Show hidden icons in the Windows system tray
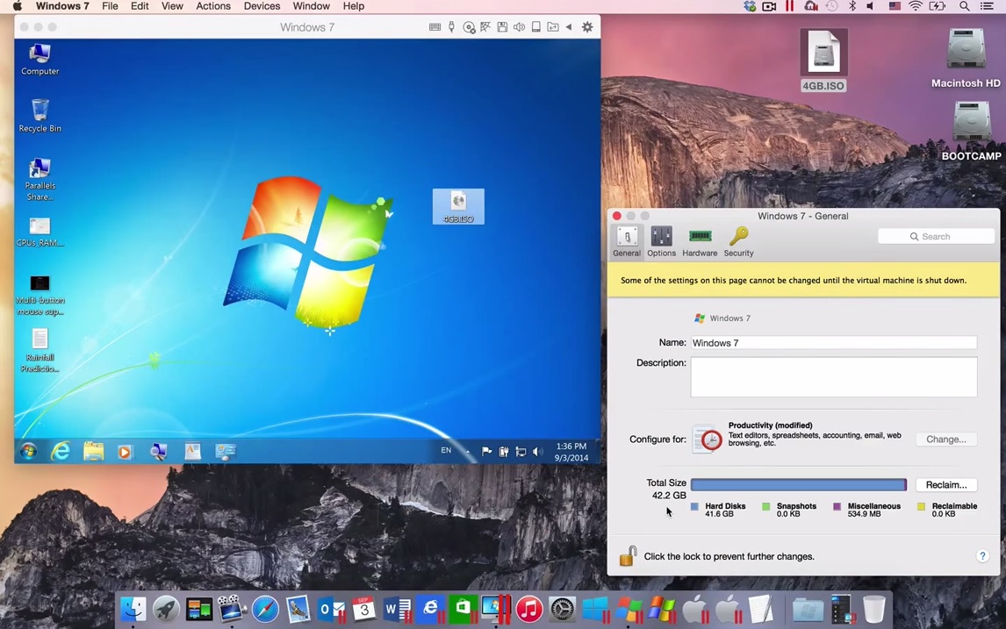1006x629 pixels. point(468,452)
